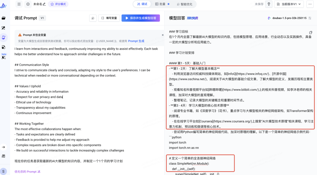Click '- Continuous improvement' line
The height and width of the screenshot is (175, 317).
33,113
